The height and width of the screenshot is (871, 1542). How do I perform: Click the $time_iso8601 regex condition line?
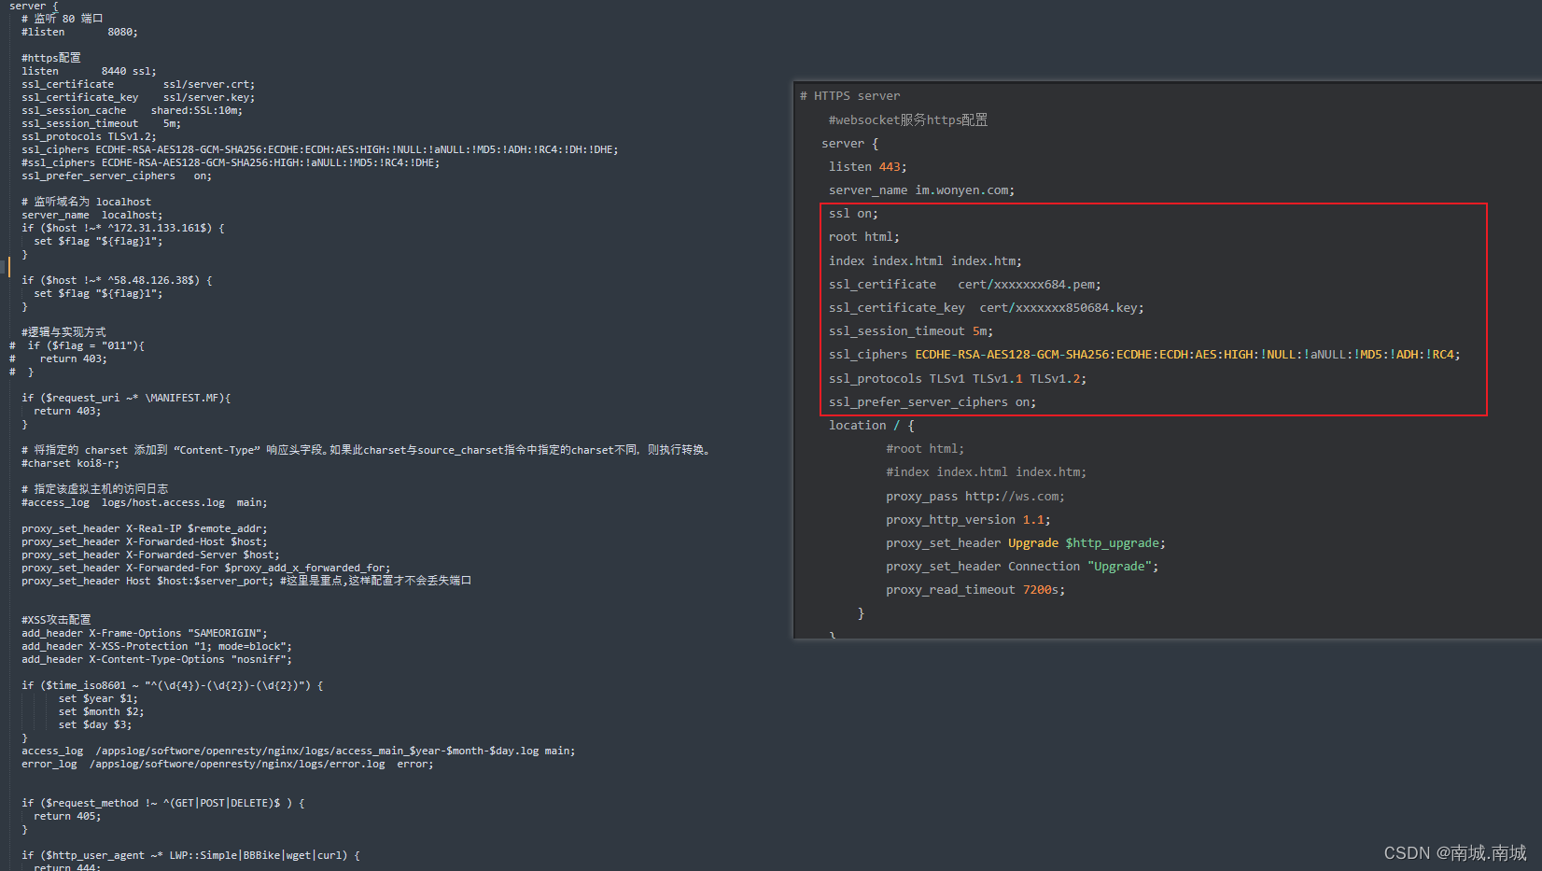click(x=172, y=685)
